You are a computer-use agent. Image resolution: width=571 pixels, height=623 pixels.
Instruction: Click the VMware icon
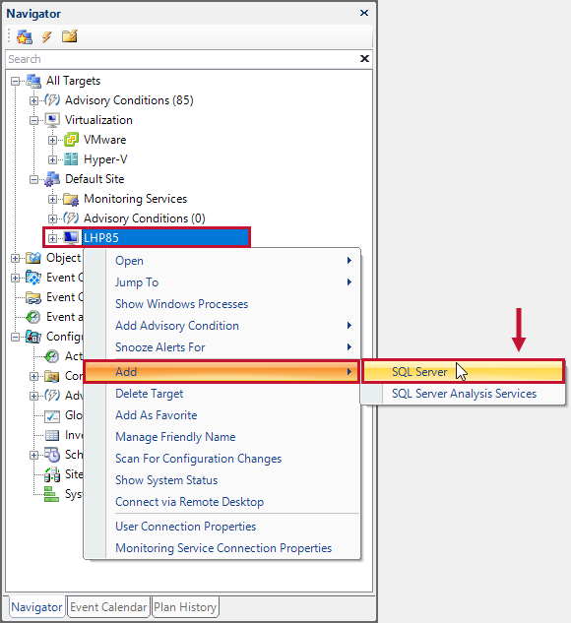[x=71, y=140]
